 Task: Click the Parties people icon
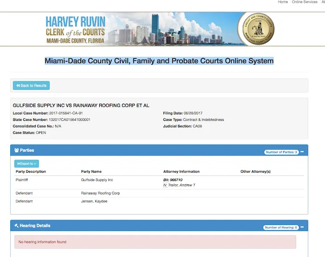coord(17,150)
